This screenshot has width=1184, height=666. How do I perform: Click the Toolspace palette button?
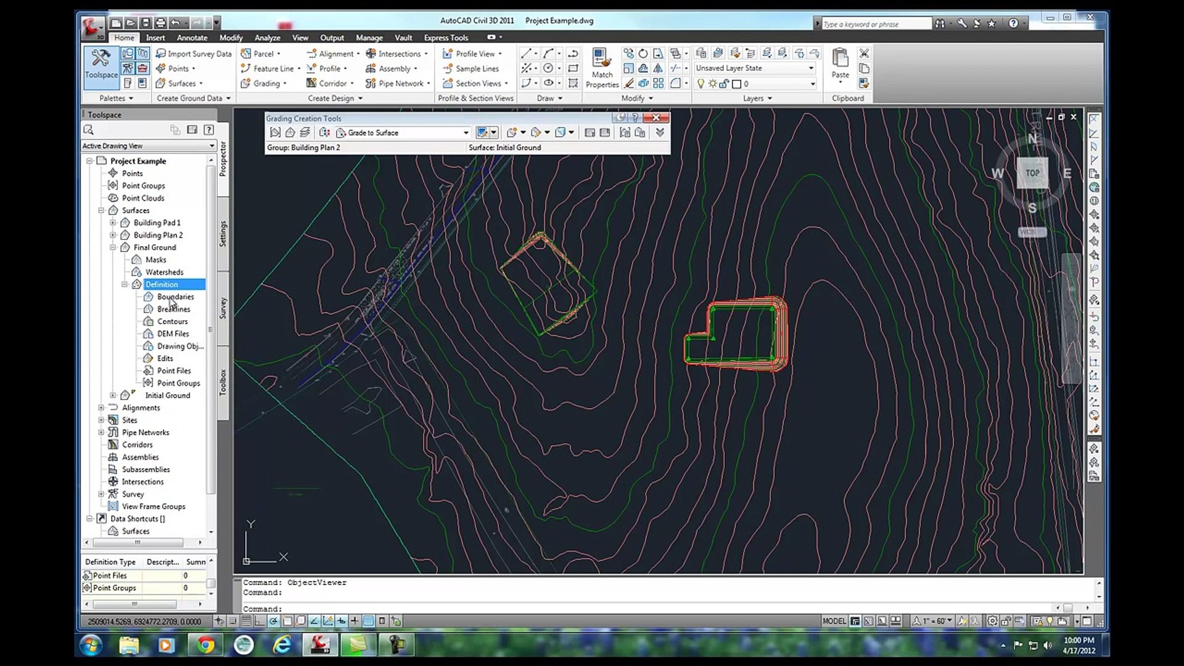coord(101,65)
